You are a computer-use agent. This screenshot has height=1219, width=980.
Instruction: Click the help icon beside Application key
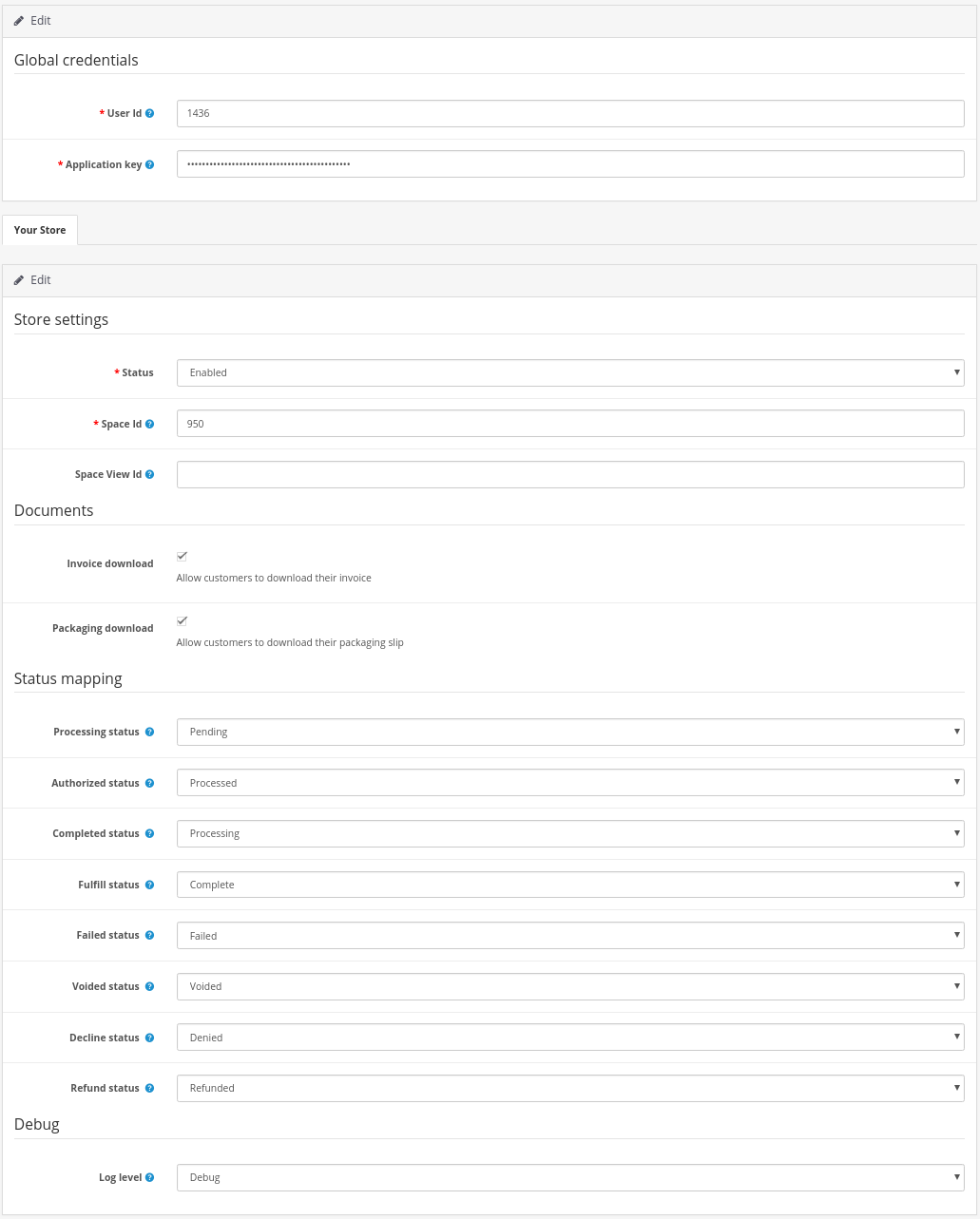[x=149, y=165]
